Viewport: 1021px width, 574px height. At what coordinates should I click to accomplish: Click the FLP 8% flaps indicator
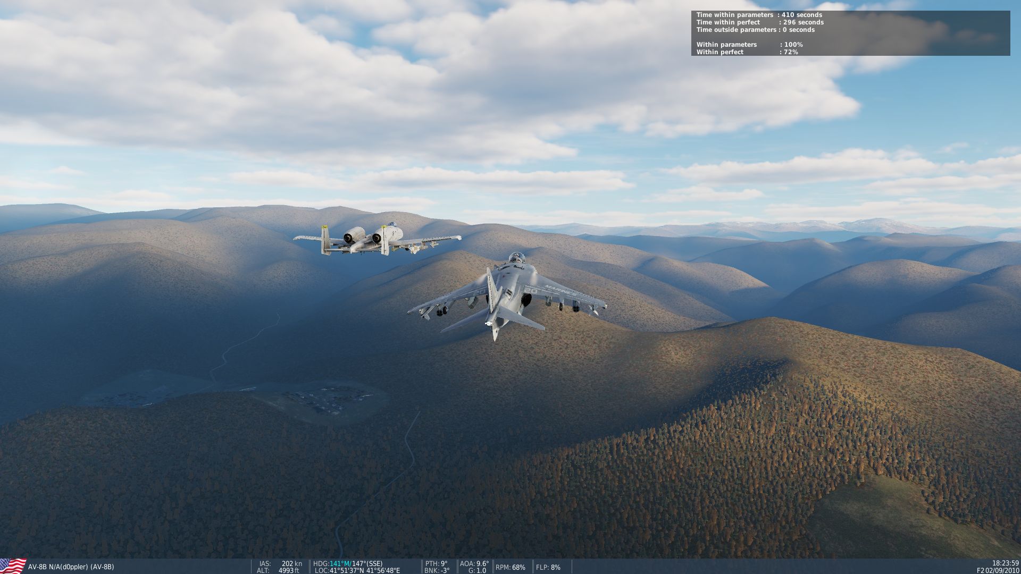coord(548,567)
